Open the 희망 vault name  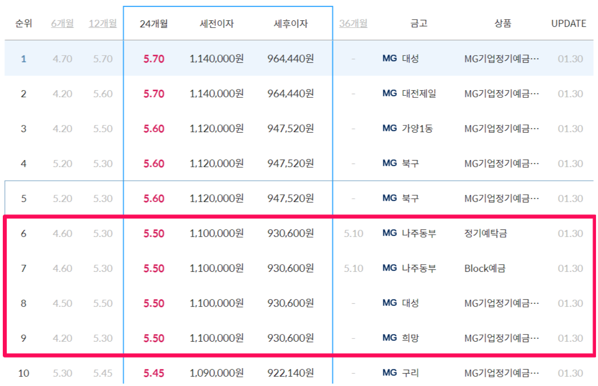click(x=410, y=338)
